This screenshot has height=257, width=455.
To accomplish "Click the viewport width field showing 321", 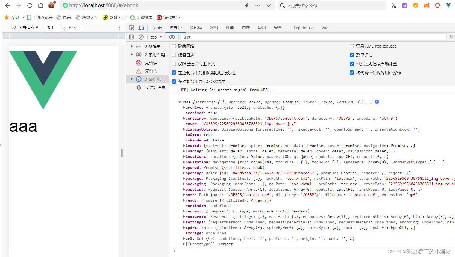I will (52, 28).
